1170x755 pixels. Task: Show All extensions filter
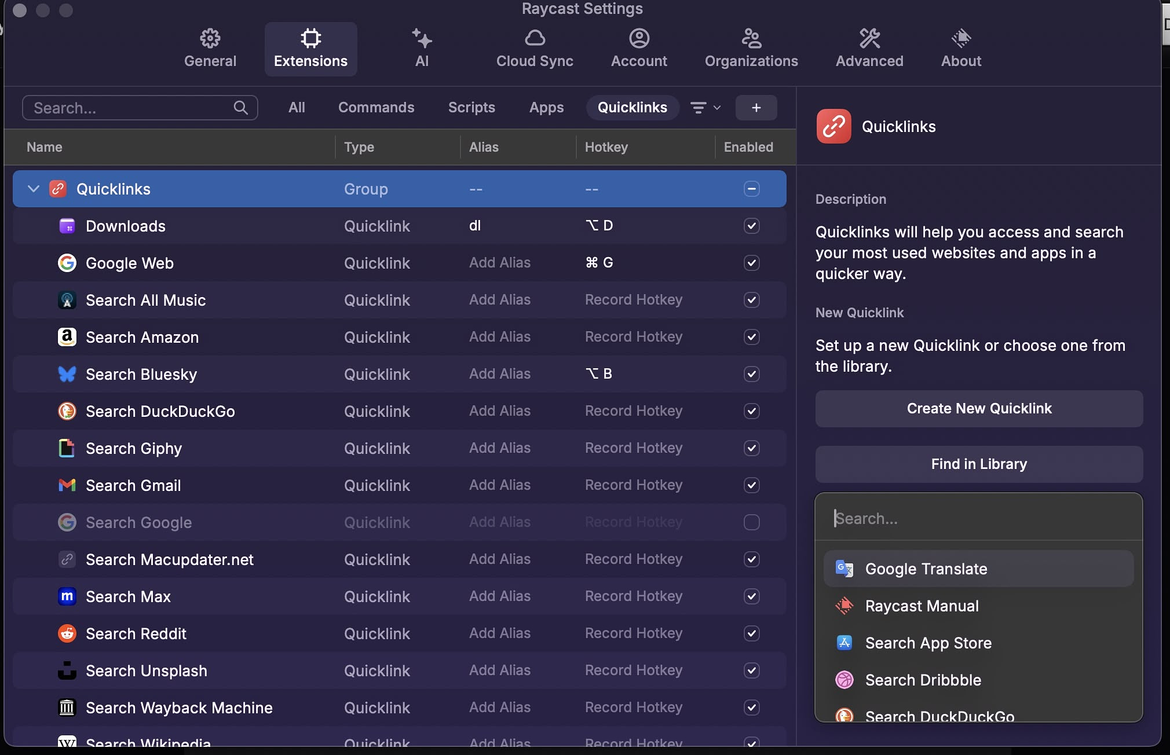pyautogui.click(x=297, y=108)
